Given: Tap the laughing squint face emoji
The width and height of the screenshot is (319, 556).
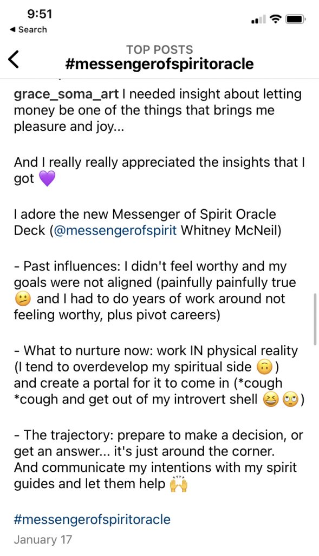Looking at the screenshot, I should pyautogui.click(x=271, y=400).
